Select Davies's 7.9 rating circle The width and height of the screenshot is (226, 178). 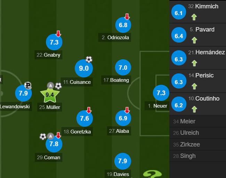coord(123,161)
